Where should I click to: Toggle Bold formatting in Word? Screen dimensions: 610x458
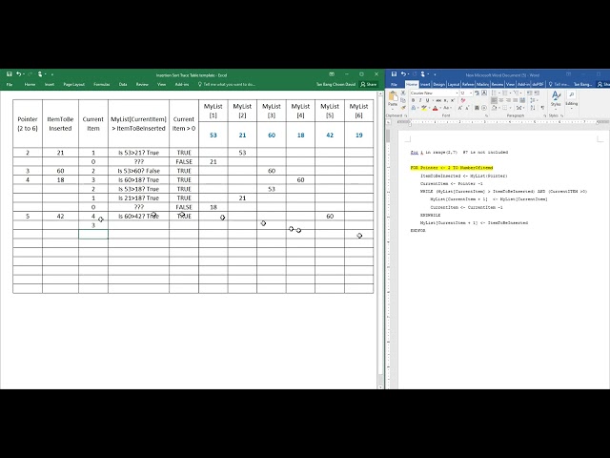pyautogui.click(x=413, y=100)
